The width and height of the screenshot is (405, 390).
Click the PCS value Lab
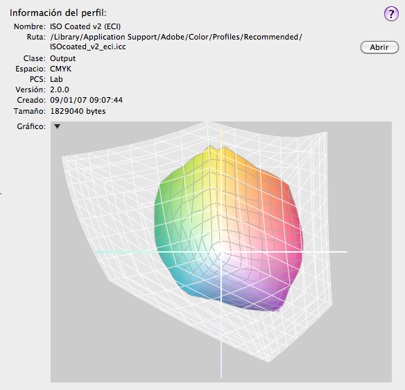coord(56,79)
